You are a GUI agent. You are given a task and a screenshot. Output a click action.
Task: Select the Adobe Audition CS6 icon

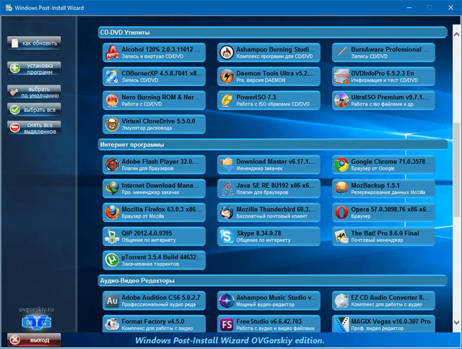tap(113, 300)
